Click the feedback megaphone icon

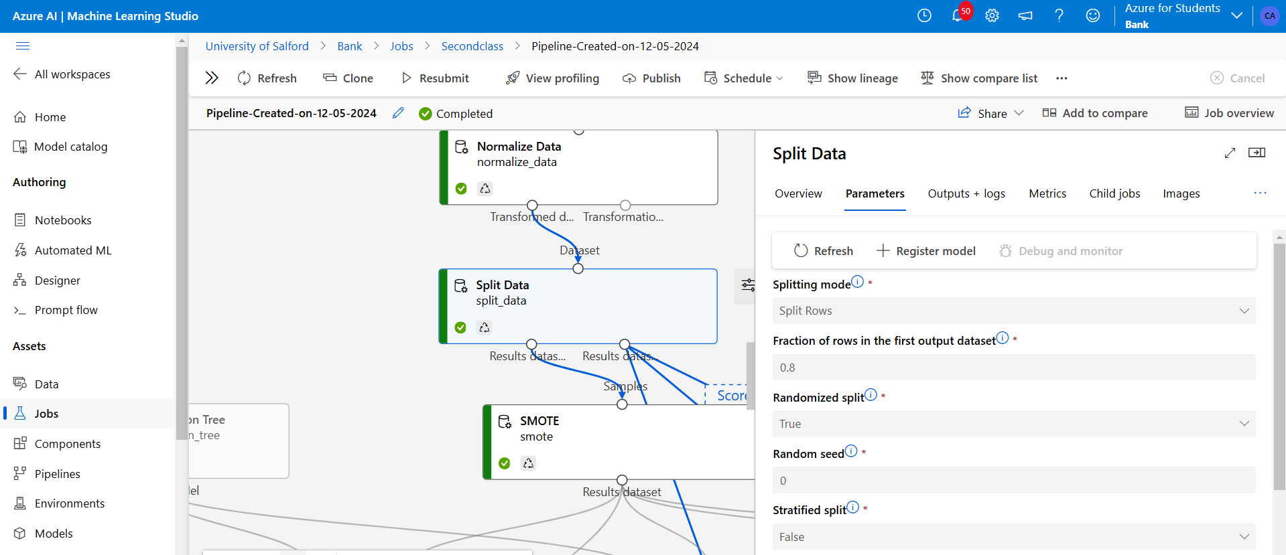tap(1025, 15)
